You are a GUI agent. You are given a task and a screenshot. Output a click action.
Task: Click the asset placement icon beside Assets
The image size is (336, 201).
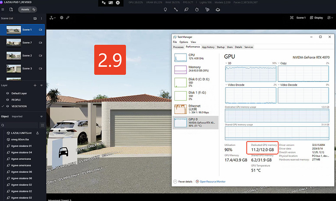tap(34, 10)
